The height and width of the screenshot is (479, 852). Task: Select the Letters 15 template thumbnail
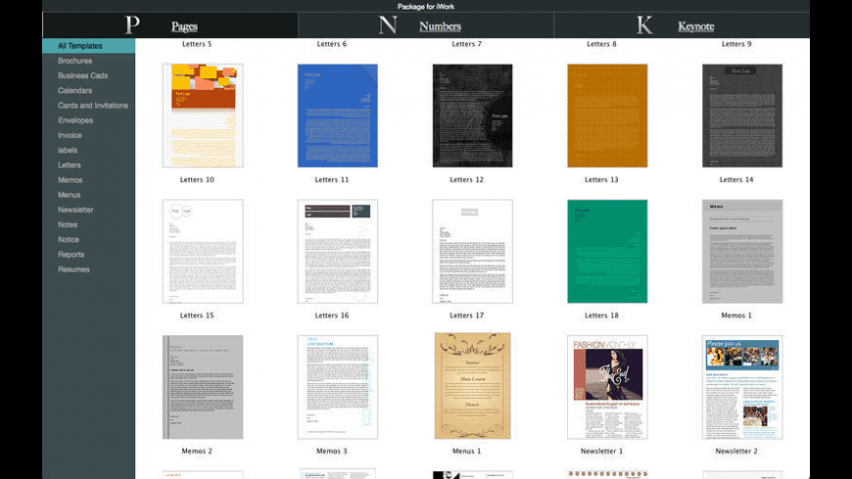203,251
